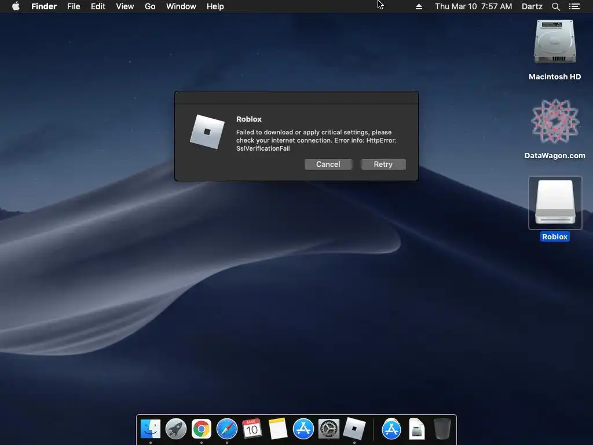The height and width of the screenshot is (445, 593).
Task: Open the File menu
Action: [74, 6]
